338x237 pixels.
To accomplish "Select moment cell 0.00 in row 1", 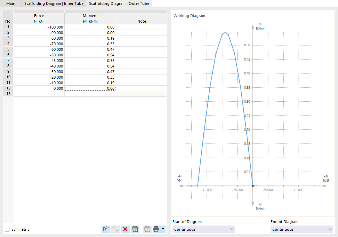I will pos(90,27).
